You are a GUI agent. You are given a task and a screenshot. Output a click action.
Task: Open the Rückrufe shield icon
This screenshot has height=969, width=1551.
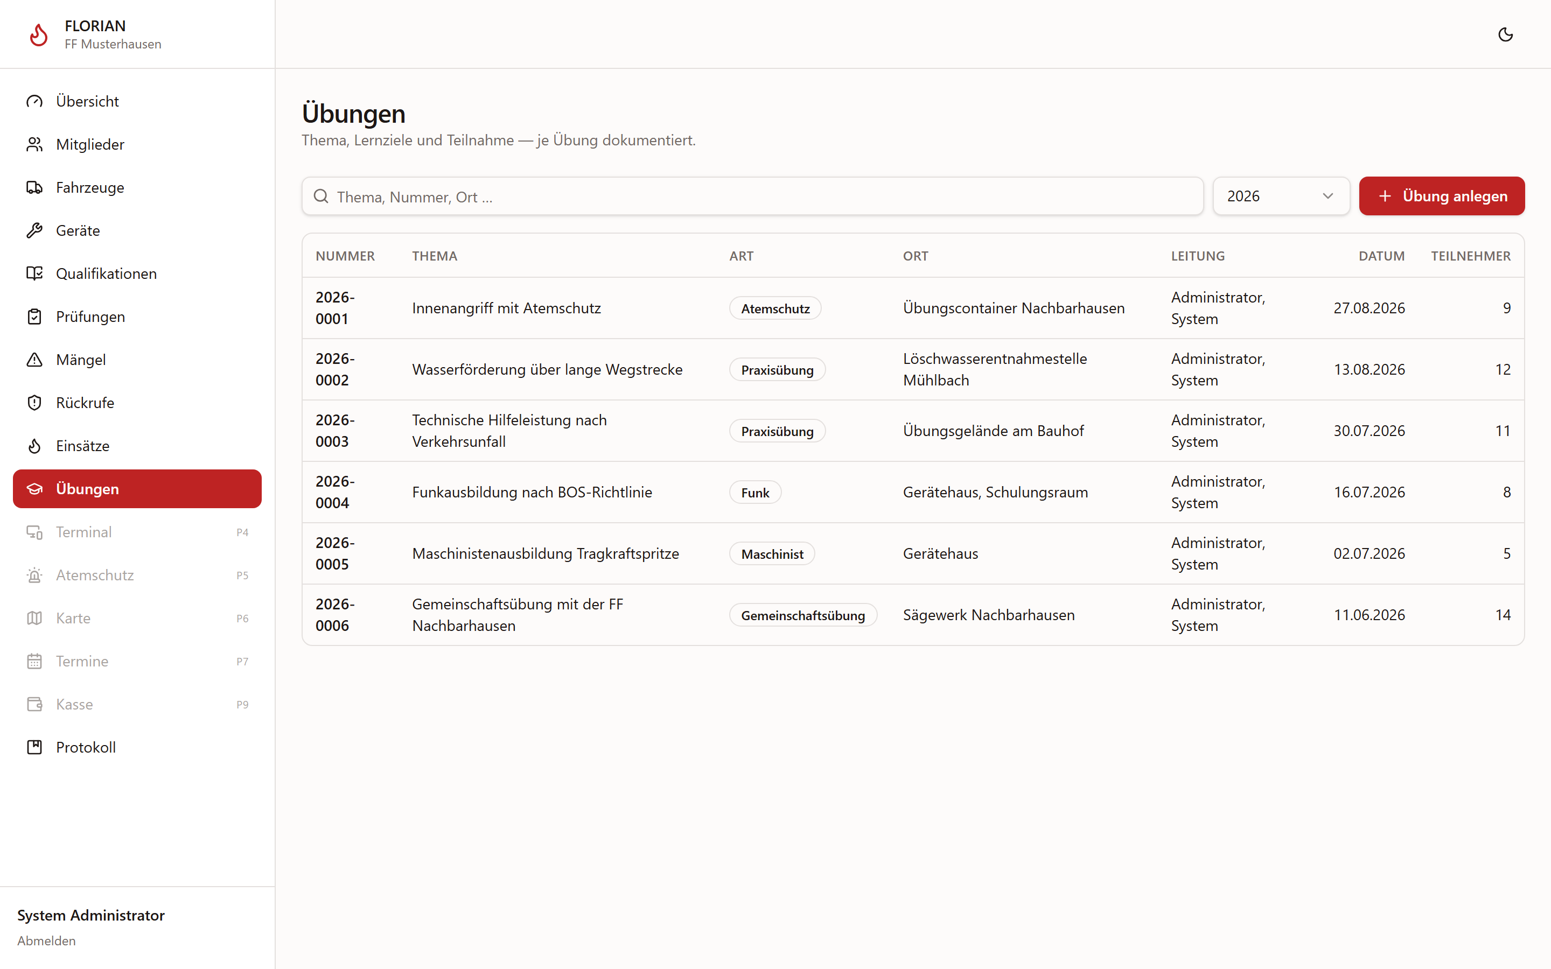click(34, 403)
